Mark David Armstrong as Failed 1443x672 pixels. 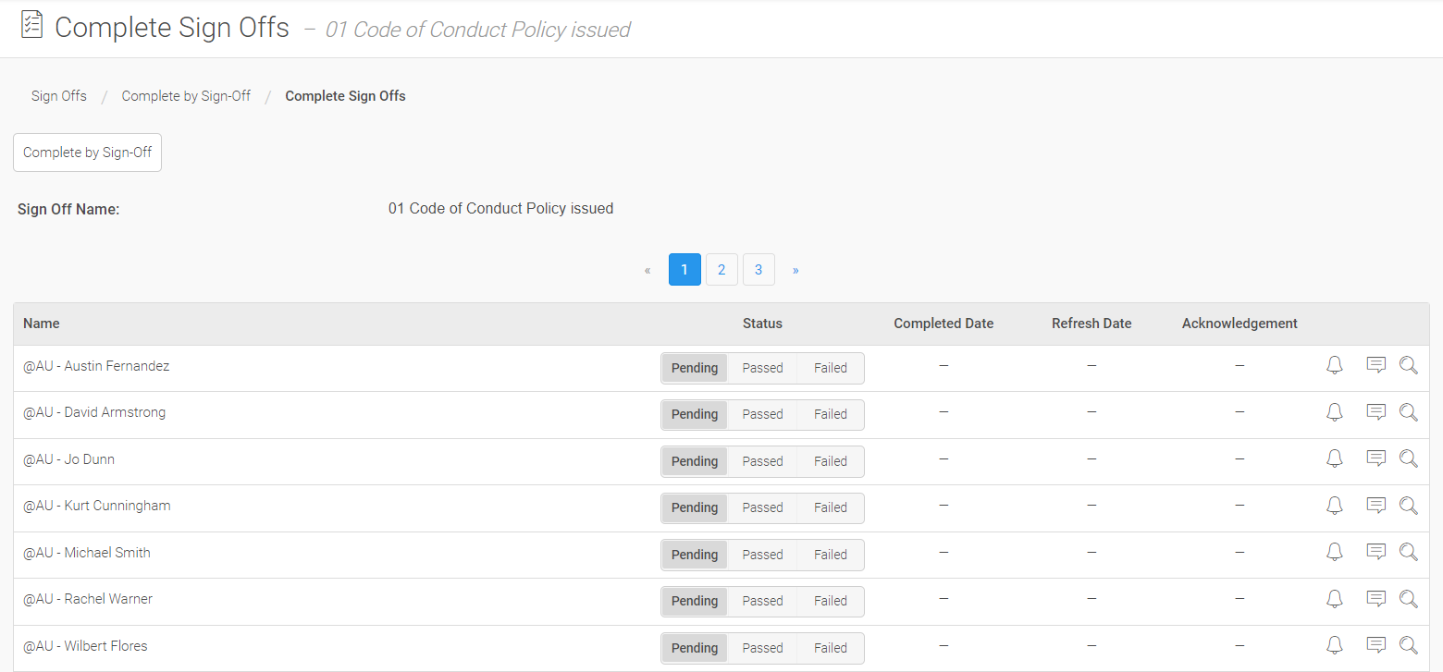pos(830,414)
